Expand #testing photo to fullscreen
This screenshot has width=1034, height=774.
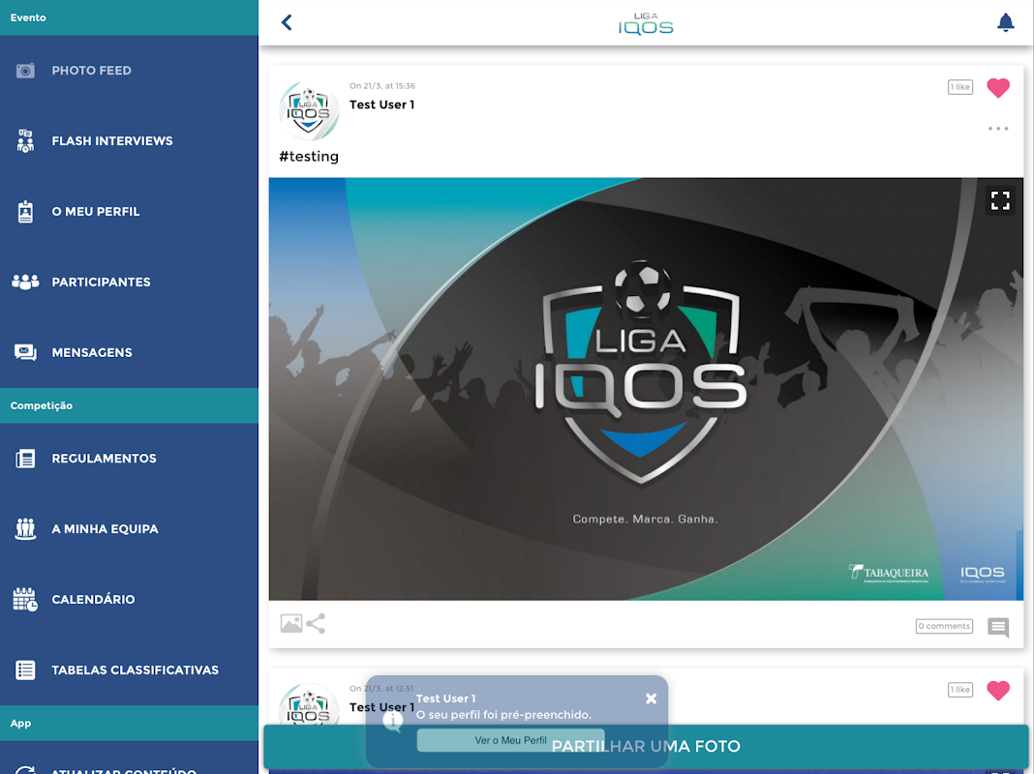point(1000,200)
